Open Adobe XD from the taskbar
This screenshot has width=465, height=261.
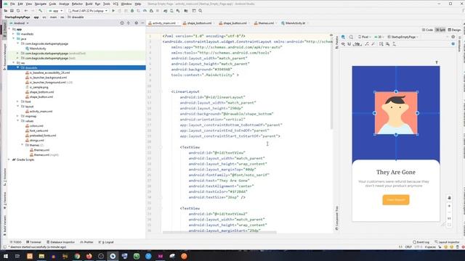(161, 256)
